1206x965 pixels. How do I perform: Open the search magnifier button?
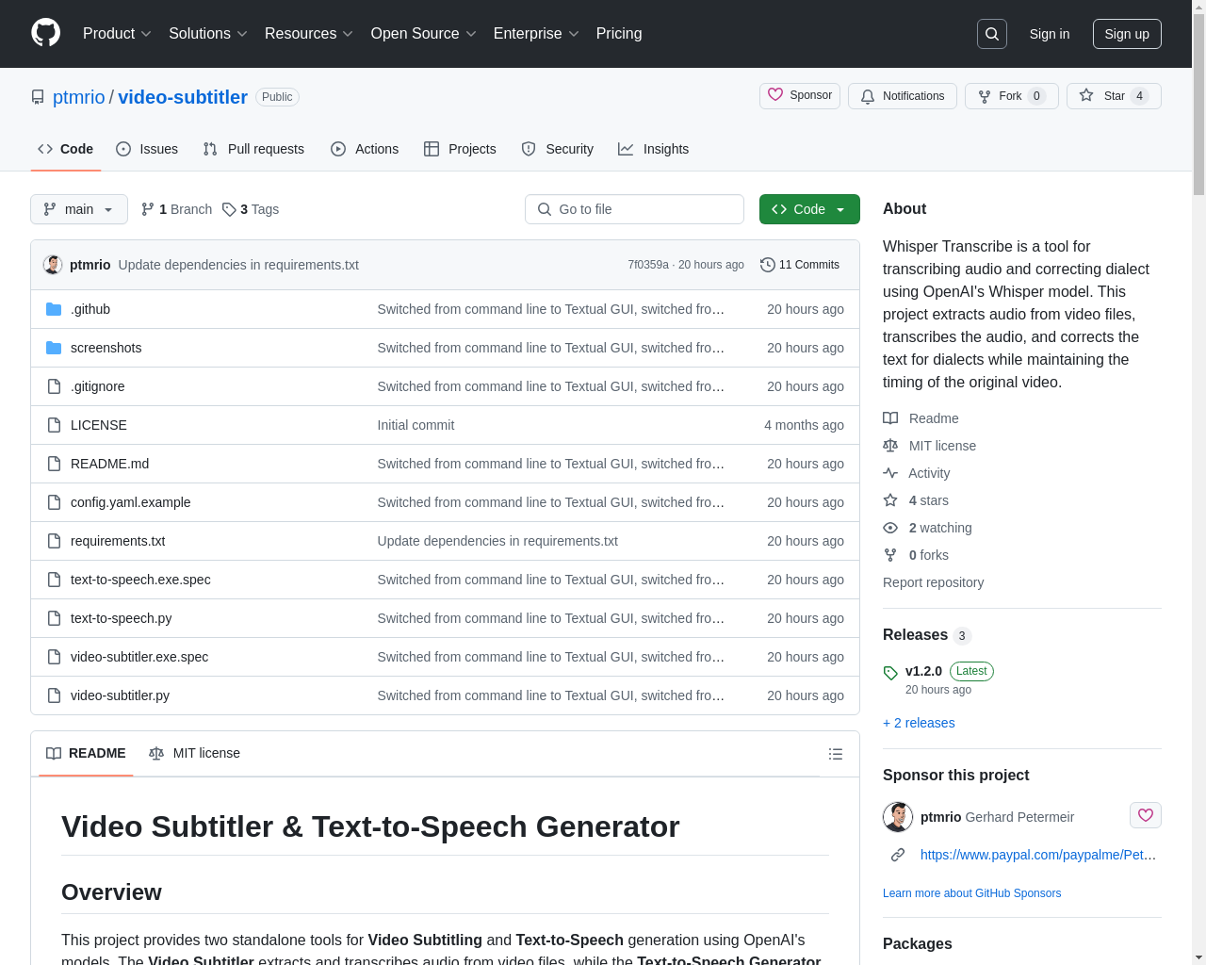992,34
